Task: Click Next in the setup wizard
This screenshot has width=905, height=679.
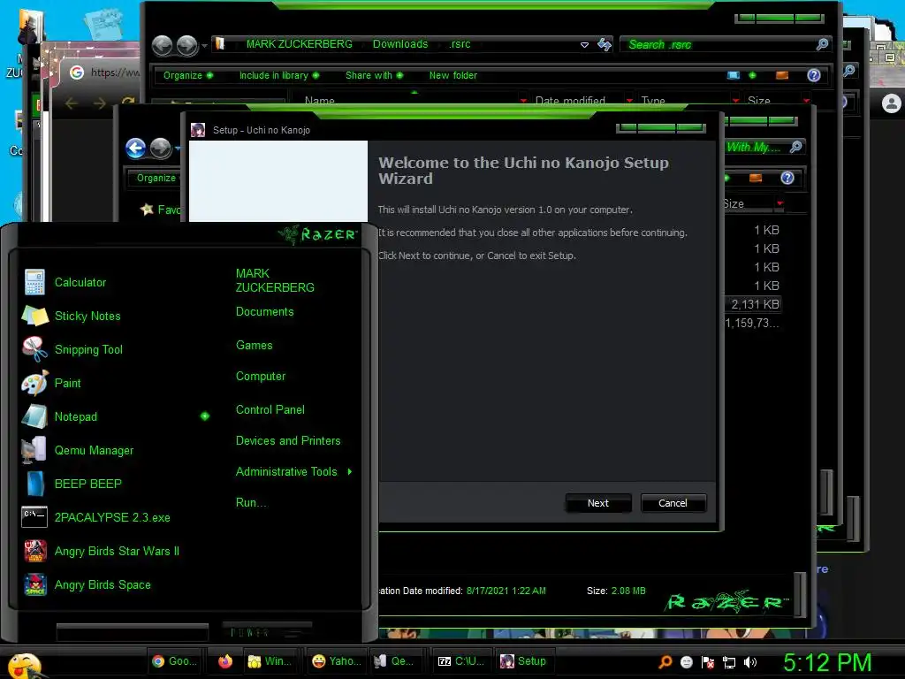Action: 598,503
